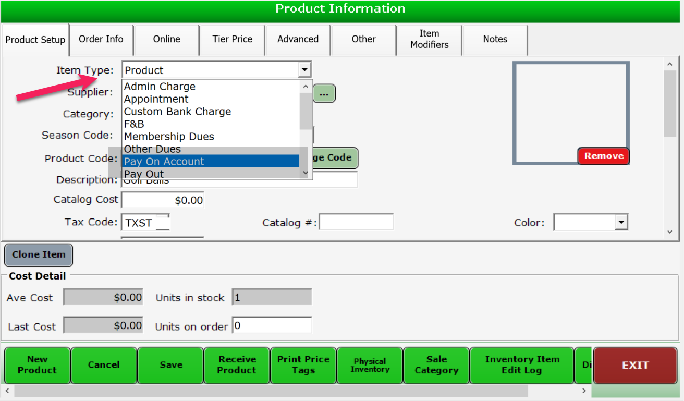684x401 pixels.
Task: Go to the Item Modifiers tab
Action: [429, 39]
